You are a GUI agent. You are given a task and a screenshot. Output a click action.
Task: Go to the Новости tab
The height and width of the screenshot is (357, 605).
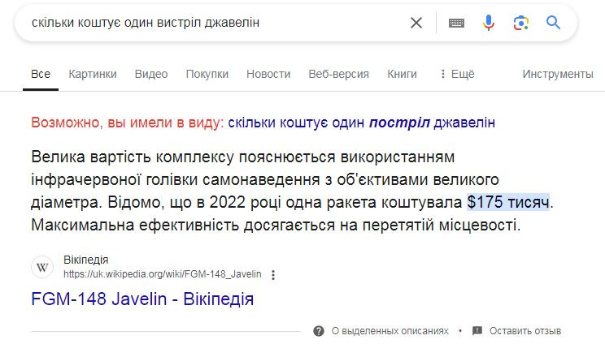point(268,74)
